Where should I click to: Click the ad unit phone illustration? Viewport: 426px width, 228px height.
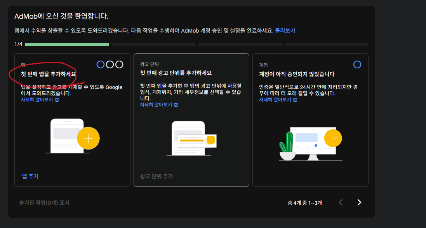pyautogui.click(x=191, y=138)
